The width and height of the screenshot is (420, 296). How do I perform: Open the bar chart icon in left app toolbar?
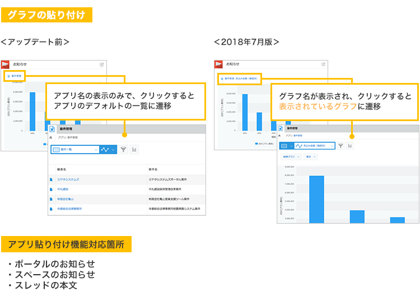[134, 150]
